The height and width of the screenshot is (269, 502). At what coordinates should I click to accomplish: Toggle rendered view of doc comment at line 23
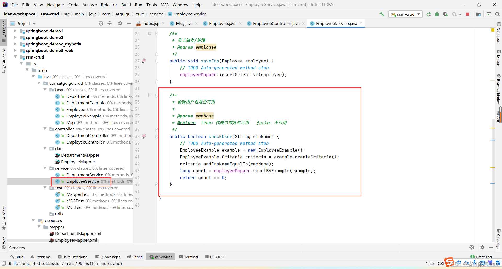150,33
